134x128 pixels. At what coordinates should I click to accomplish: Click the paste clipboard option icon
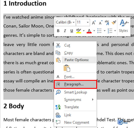pyautogui.click(x=67, y=68)
